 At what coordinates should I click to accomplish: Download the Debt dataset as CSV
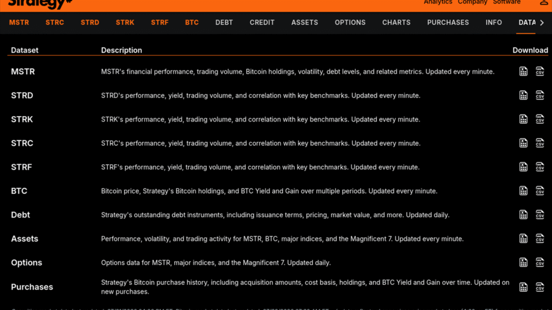pyautogui.click(x=540, y=215)
